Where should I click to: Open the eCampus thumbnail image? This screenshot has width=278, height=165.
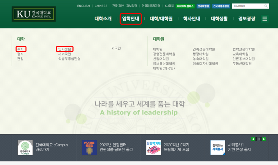25,148
